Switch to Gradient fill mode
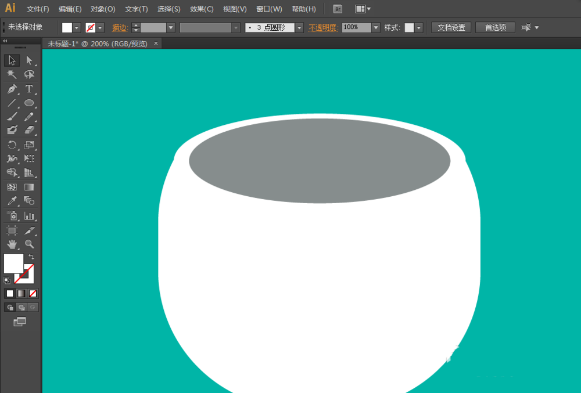The height and width of the screenshot is (393, 581). 21,293
